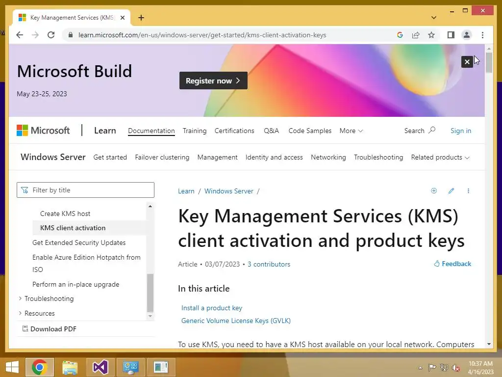This screenshot has width=502, height=377.
Task: Click the Sign in link
Action: (x=461, y=131)
